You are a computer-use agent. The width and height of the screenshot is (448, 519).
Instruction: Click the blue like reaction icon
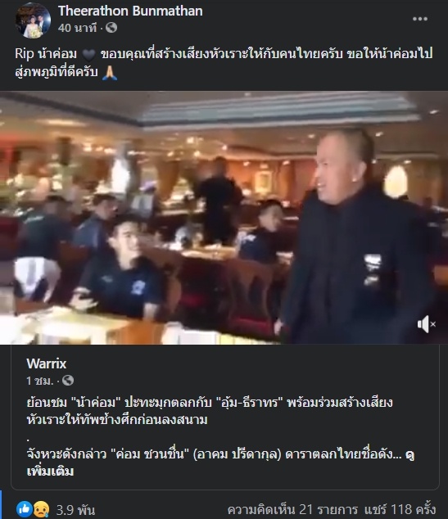point(25,508)
